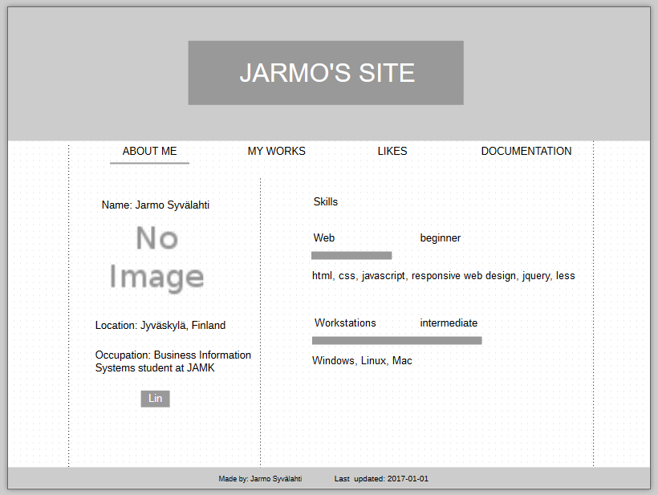Viewport: 658px width, 495px height.
Task: Click Last updated: 2017-01-01 footer text
Action: (381, 479)
